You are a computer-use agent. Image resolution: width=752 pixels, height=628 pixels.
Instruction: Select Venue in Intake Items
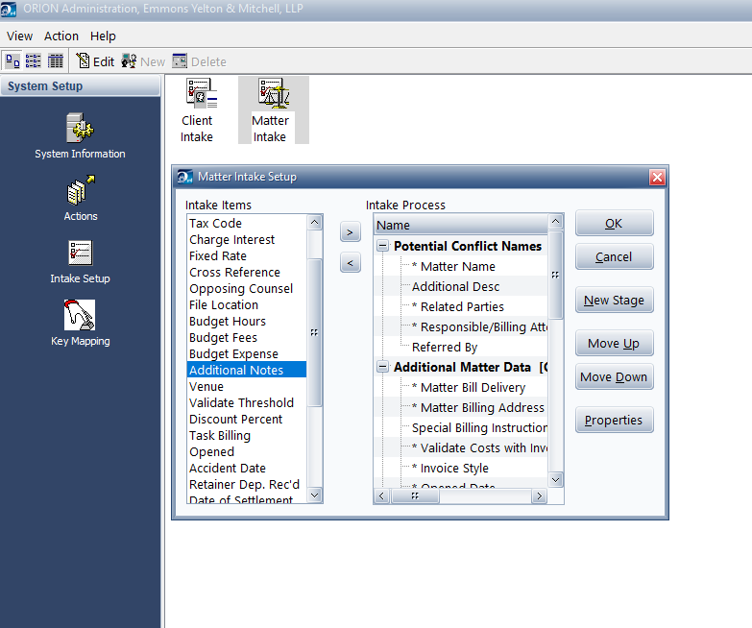247,386
